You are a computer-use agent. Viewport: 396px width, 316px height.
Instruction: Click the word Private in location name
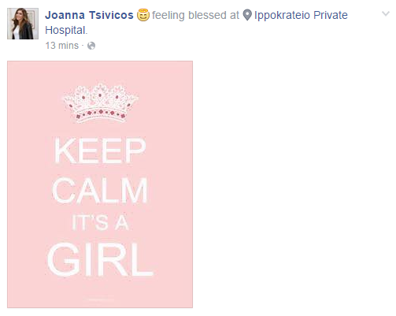pos(331,15)
